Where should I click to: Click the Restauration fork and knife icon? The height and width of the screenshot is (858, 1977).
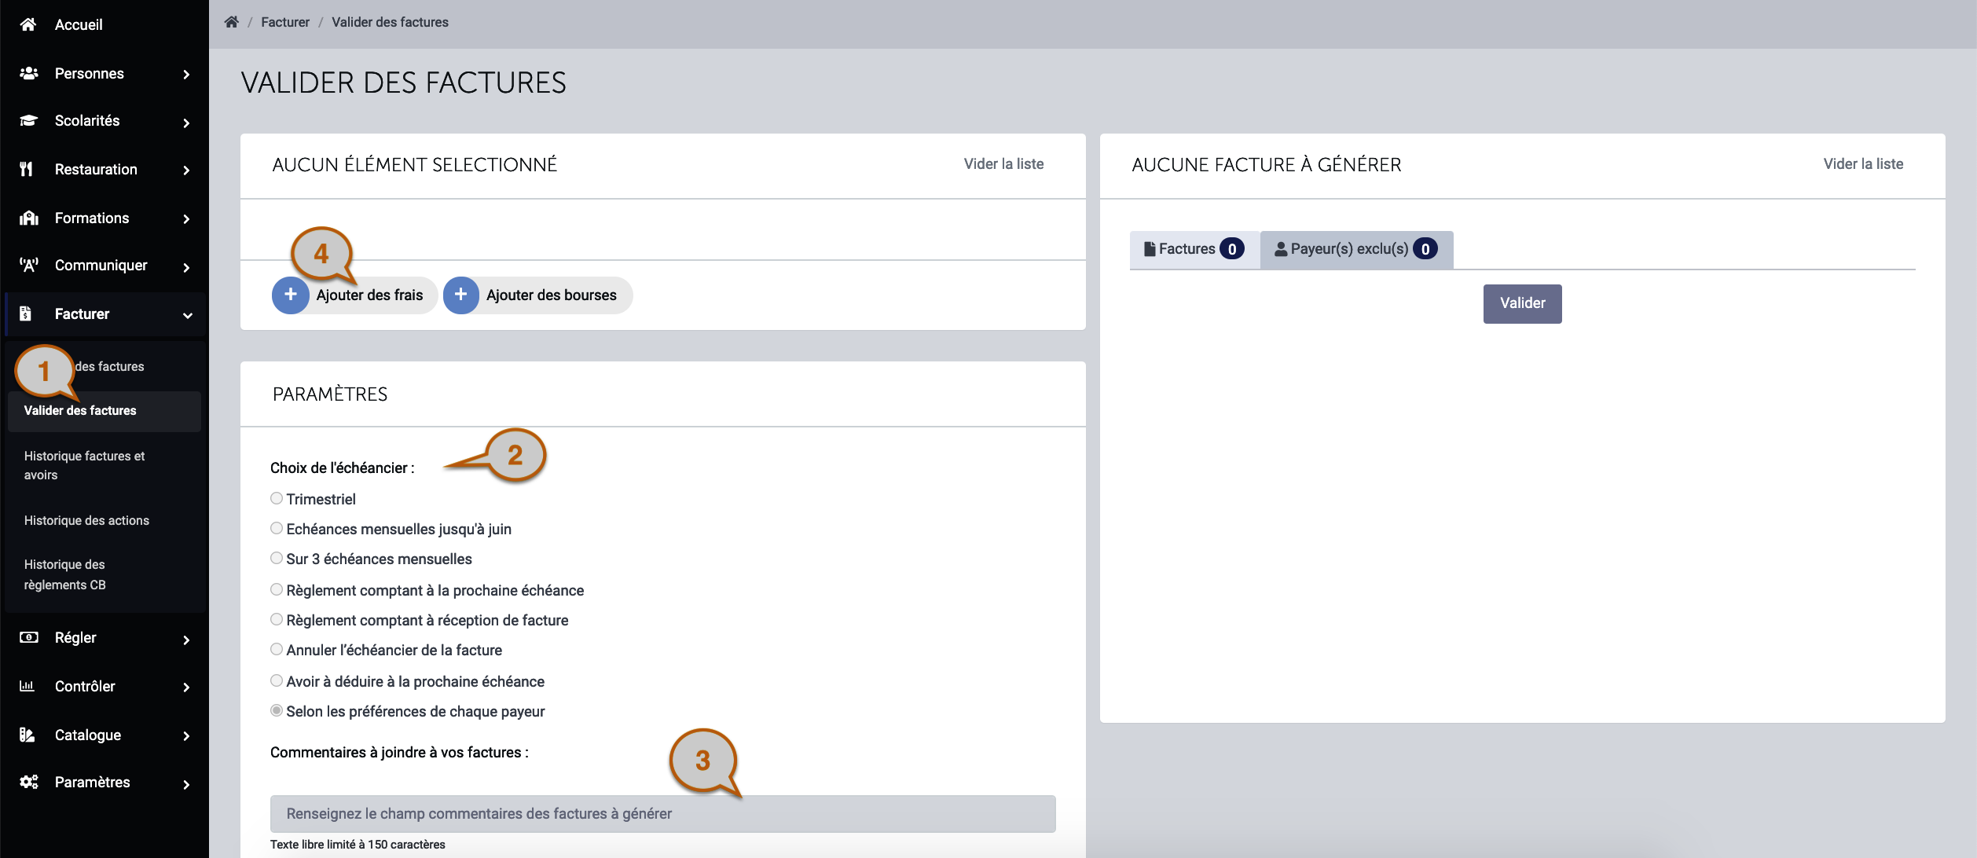[27, 169]
